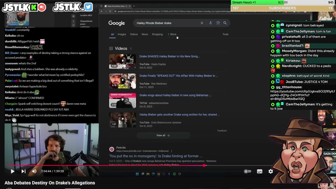Switch to the News tab

pos(145,34)
